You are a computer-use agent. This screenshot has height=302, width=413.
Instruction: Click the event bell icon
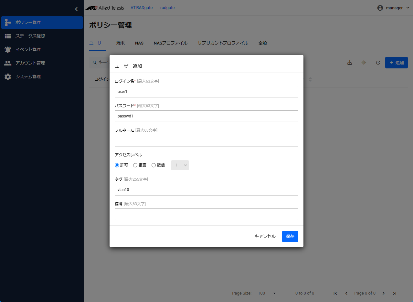coord(8,50)
